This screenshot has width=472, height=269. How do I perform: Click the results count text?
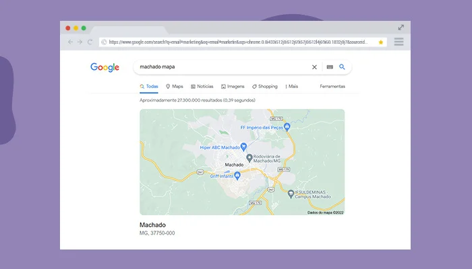(198, 100)
